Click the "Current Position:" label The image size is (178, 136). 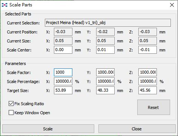(x=22, y=32)
